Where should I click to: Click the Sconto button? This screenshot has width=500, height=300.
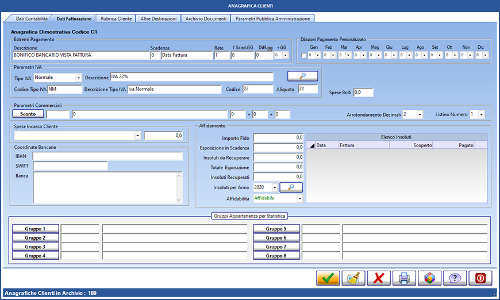point(28,114)
